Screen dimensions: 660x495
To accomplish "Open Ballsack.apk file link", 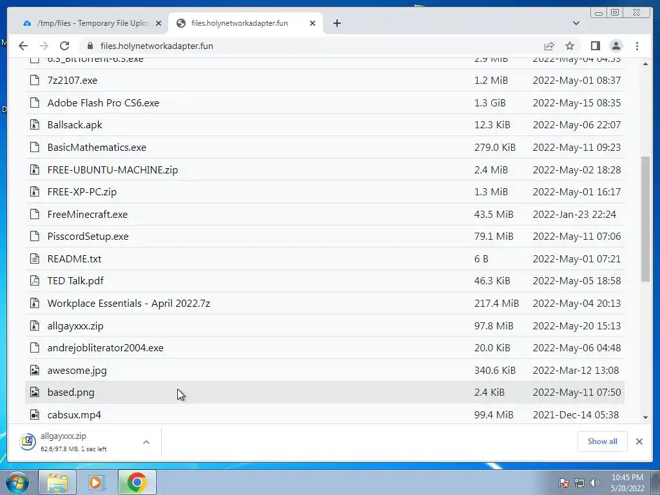I will 75,124.
